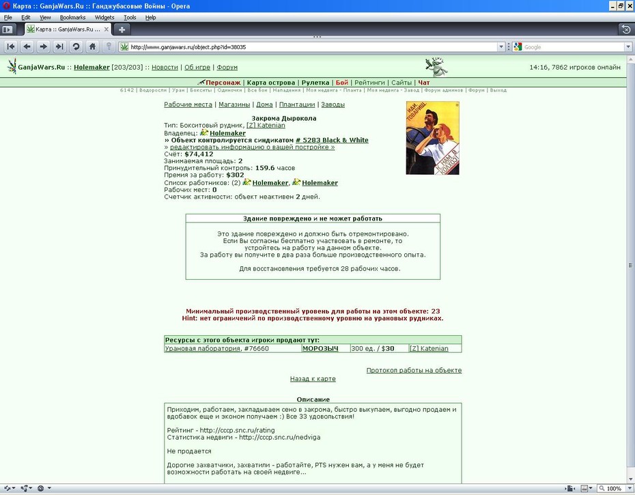Open the closed tabs trash icon
Screen dimensions: 635x495
coord(626,29)
